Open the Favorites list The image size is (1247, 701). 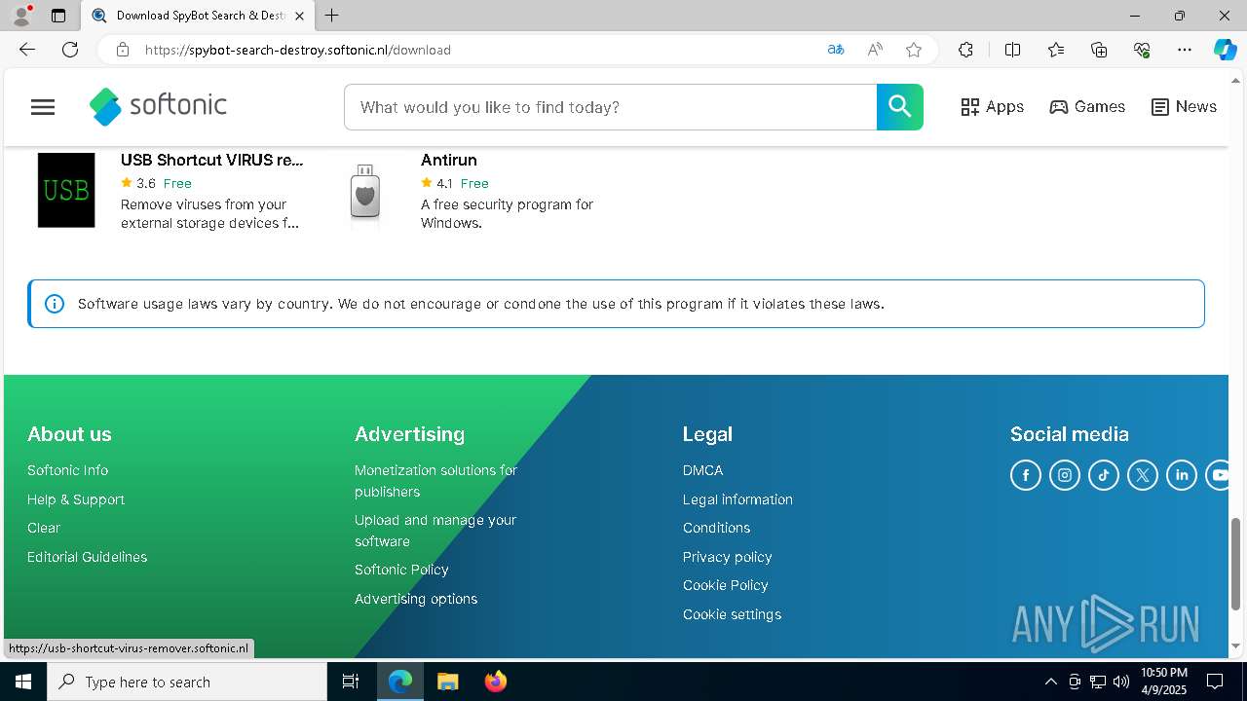point(1056,50)
